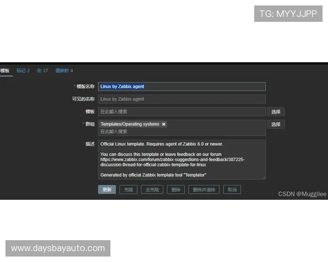The image size is (328, 262).
Task: Open the 值映射 4 tab
Action: pyautogui.click(x=64, y=70)
